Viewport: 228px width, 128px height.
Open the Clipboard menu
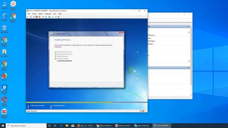click(x=48, y=14)
